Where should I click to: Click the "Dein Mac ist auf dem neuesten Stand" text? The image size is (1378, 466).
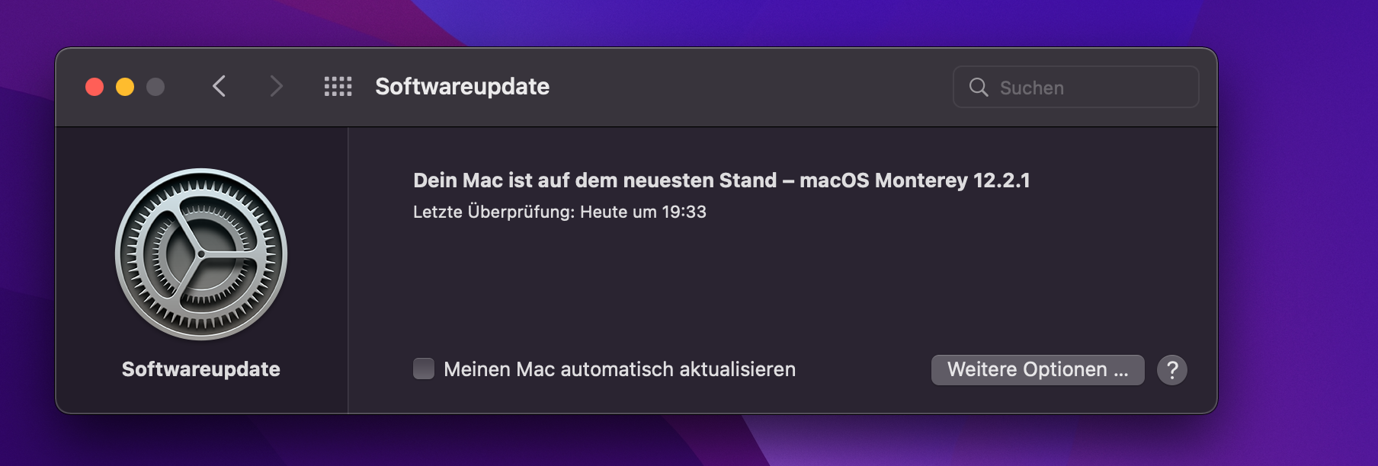tap(594, 180)
